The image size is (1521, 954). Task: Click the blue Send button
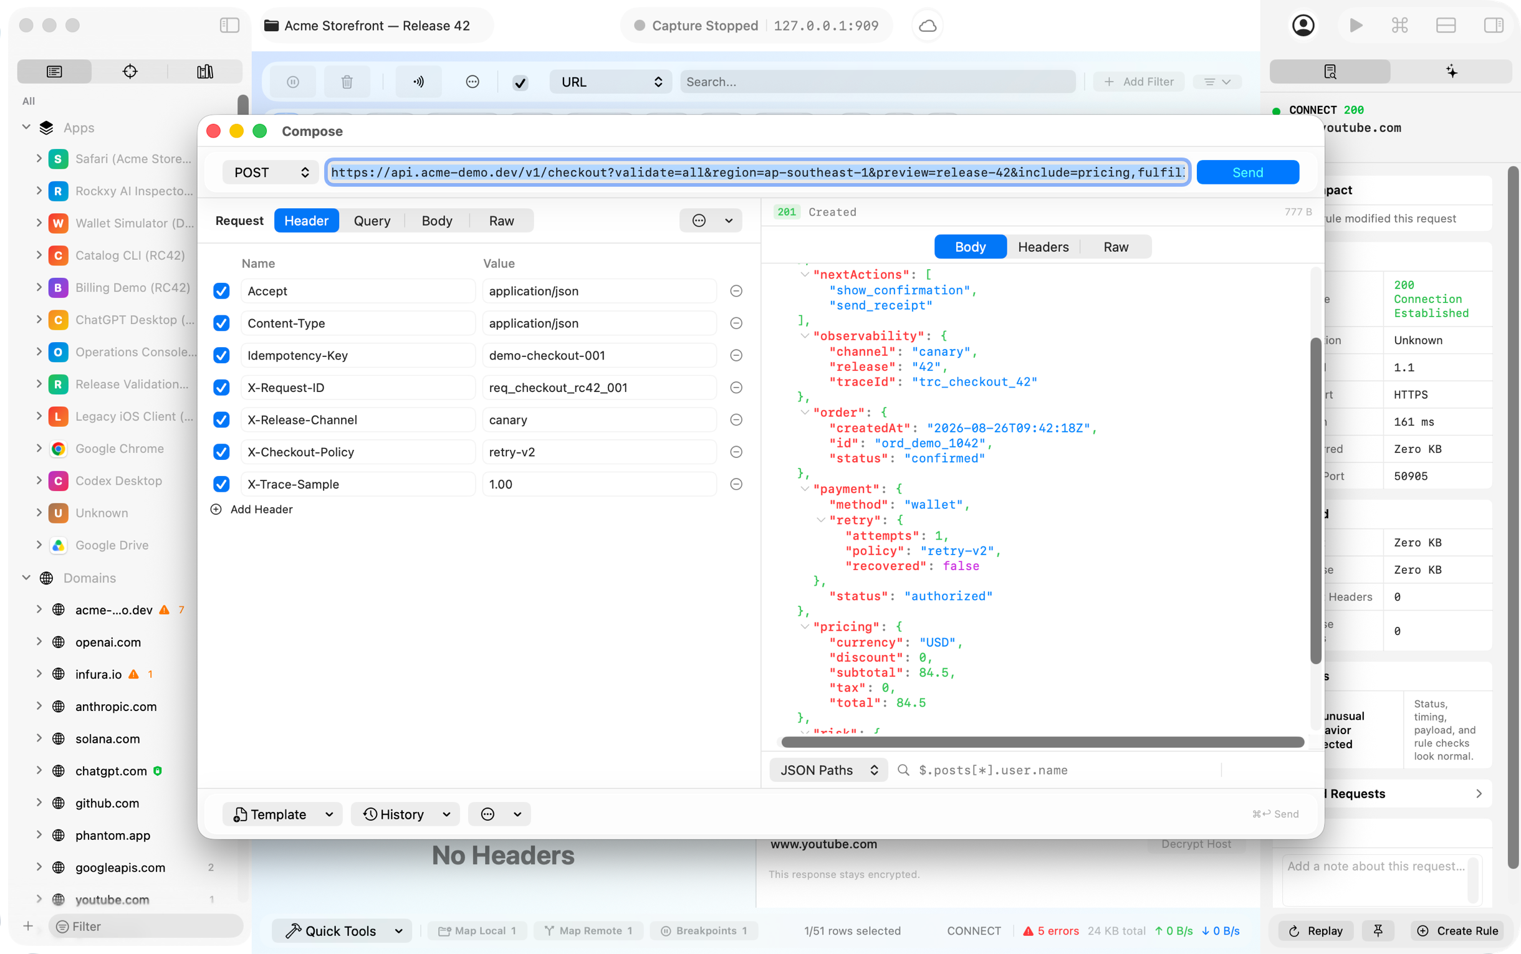1248,172
